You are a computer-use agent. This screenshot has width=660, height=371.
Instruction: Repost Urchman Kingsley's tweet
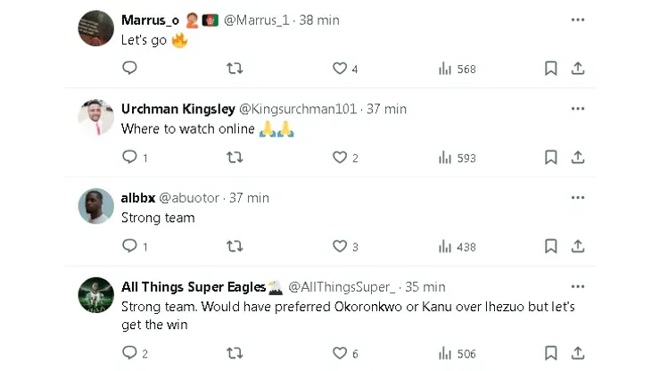pyautogui.click(x=235, y=158)
